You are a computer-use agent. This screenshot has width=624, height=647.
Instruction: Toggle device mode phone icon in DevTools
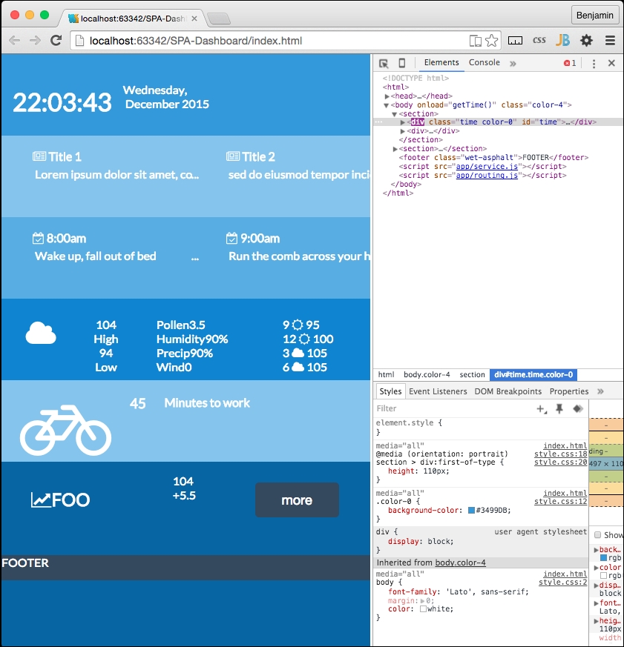402,63
